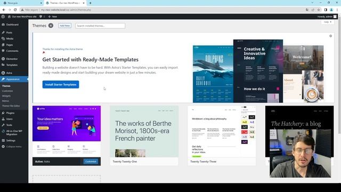Select the Twenty Twenty-One theme thumbnail
The width and height of the screenshot is (341, 192).
tap(144, 132)
